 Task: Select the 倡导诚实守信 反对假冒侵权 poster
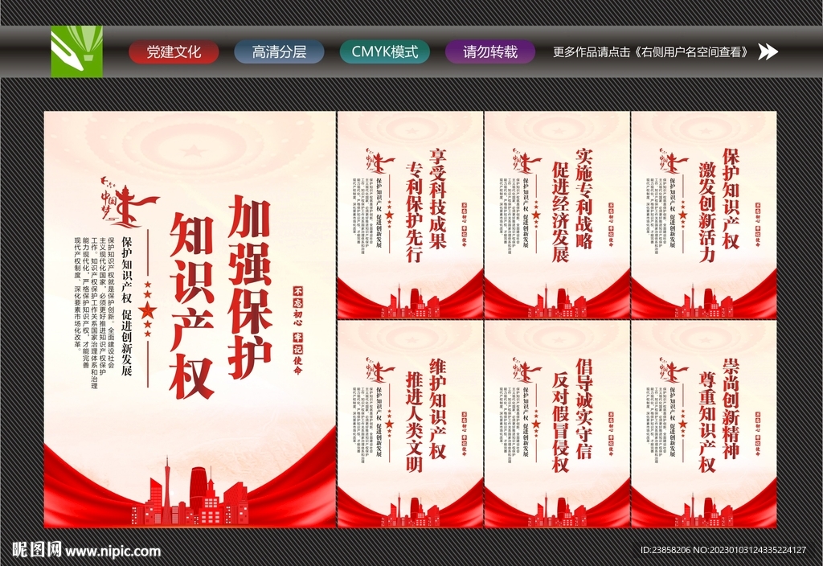(x=557, y=424)
